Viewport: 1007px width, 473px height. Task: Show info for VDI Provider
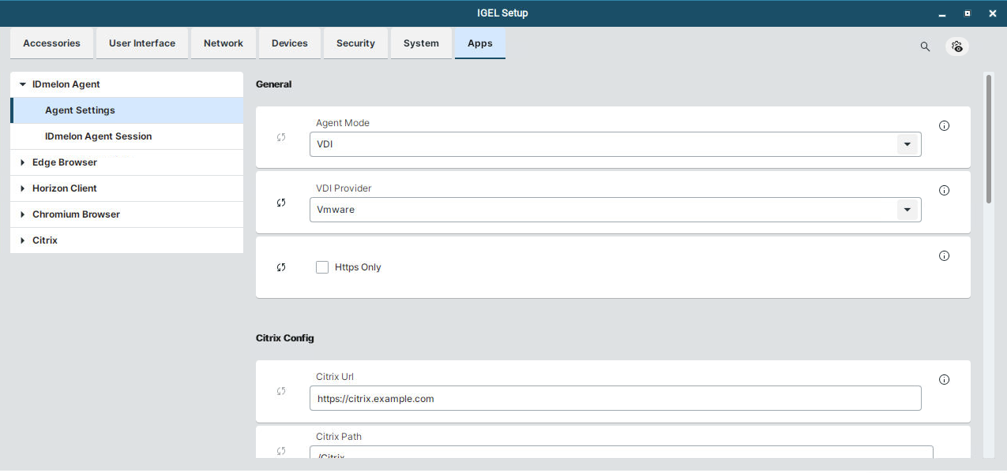pyautogui.click(x=944, y=190)
